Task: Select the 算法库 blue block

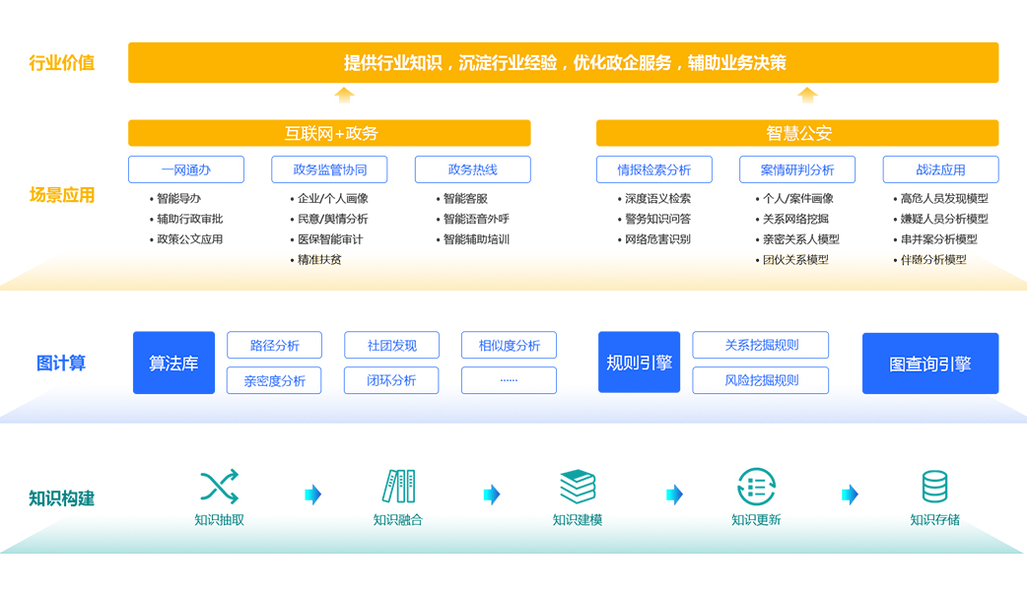Action: pyautogui.click(x=173, y=363)
